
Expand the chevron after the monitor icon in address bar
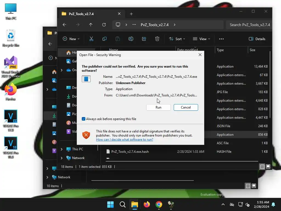pos(126,24)
